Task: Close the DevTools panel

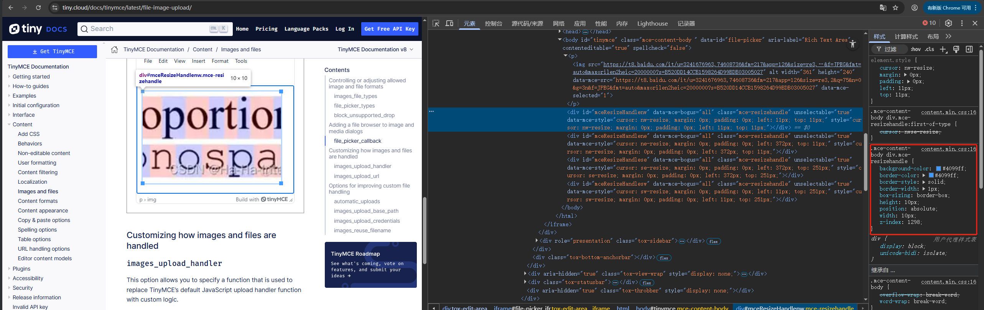Action: [975, 23]
